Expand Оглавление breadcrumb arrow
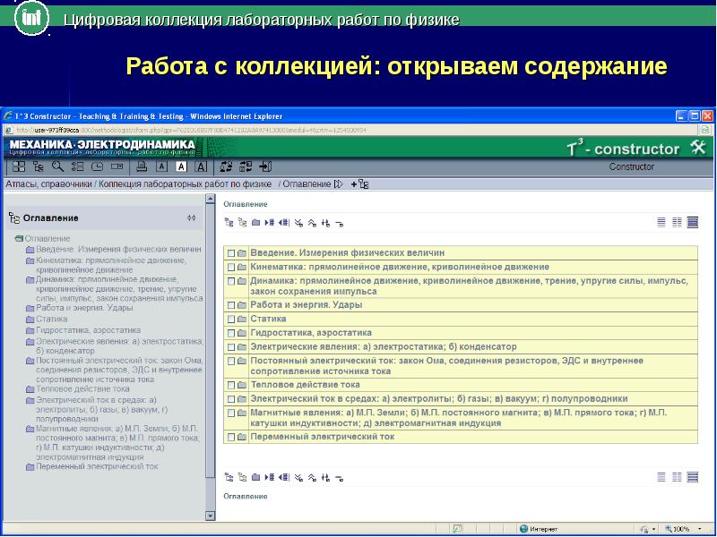 [338, 183]
